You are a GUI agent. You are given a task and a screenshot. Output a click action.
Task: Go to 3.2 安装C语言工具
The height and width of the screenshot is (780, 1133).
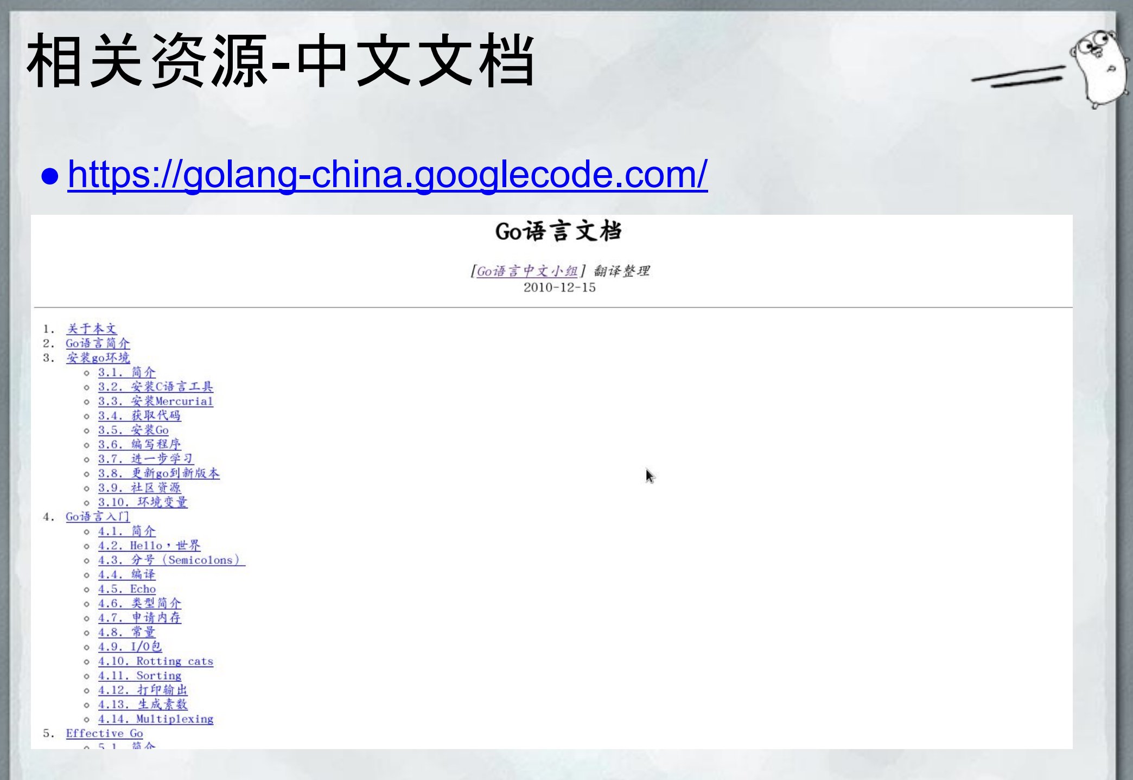pyautogui.click(x=155, y=387)
